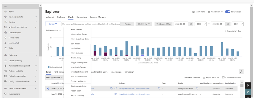
Task: Expand the Save query dropdown
Action: (144, 24)
